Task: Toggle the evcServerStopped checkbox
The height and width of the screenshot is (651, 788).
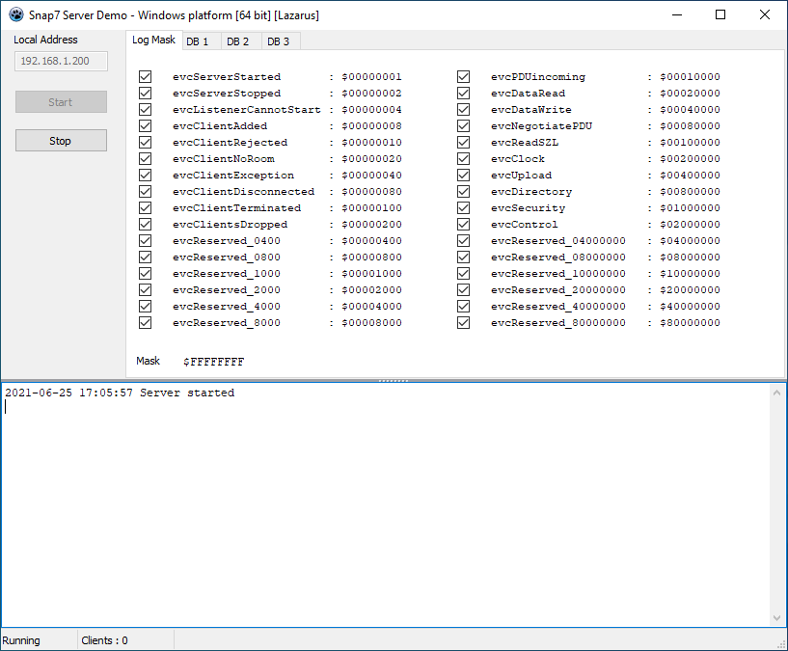Action: point(146,93)
